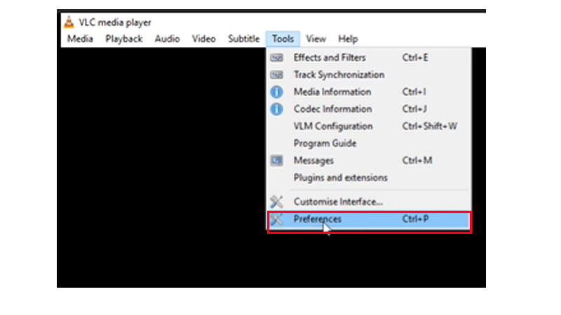Click the VLC media player title text
Image resolution: width=561 pixels, height=315 pixels.
coord(115,22)
